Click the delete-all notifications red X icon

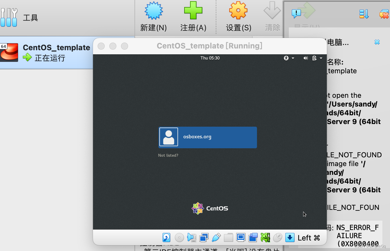tap(384, 14)
